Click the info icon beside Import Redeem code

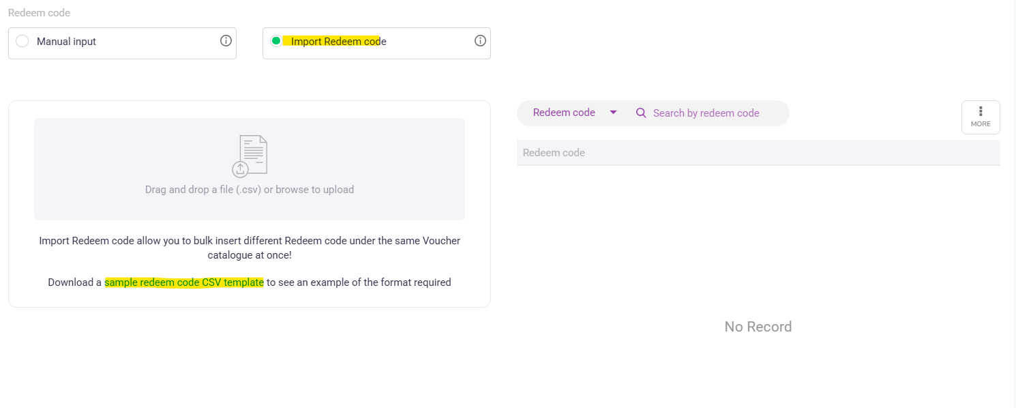(x=480, y=41)
